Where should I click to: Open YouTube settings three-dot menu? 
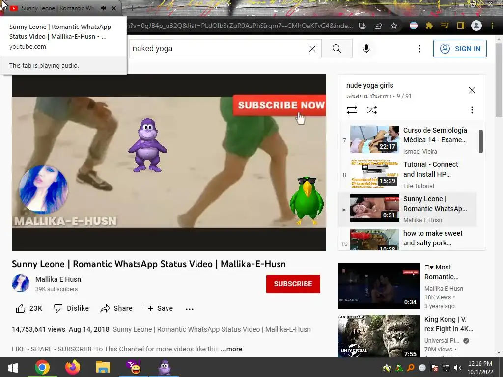pos(419,49)
